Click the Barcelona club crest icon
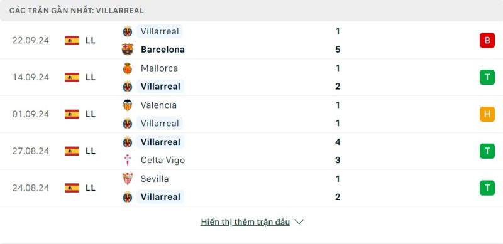This screenshot has width=503, height=244. [x=128, y=50]
